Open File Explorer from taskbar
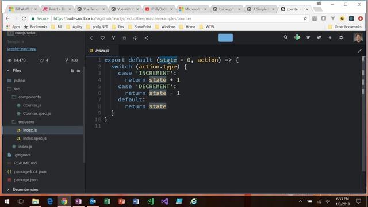Viewport: 368px width, 207px height. coord(36,201)
